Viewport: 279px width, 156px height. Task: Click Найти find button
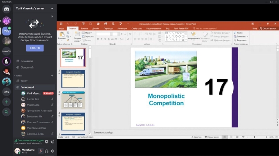pyautogui.click(x=238, y=33)
